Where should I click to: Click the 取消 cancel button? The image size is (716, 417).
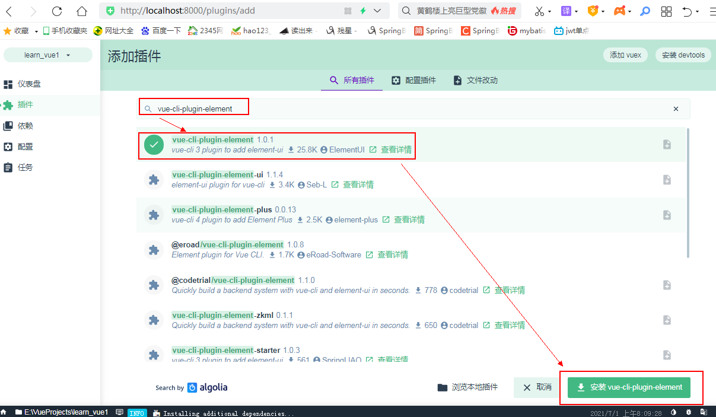click(x=537, y=387)
